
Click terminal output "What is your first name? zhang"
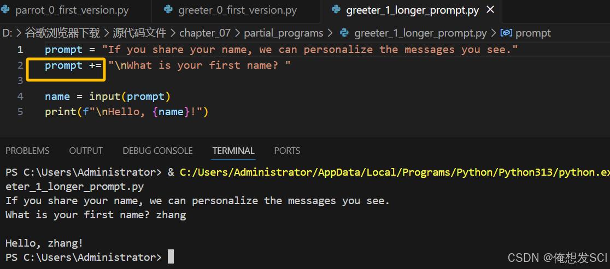tap(96, 215)
